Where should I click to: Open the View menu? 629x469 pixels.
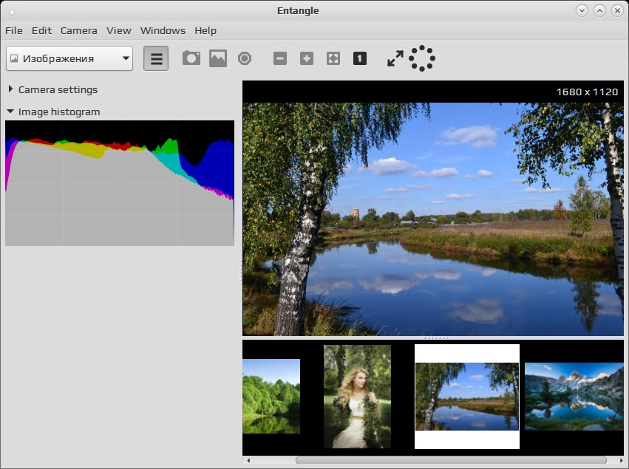tap(119, 30)
